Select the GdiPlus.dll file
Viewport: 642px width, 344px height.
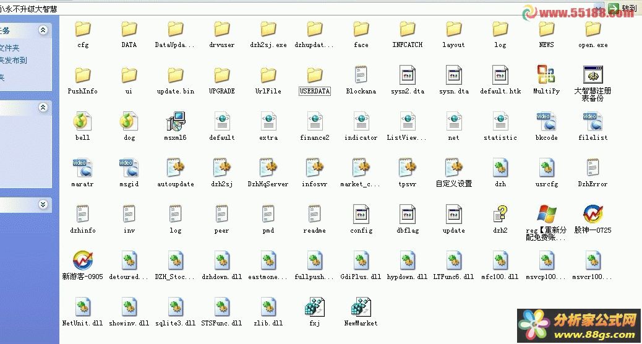pyautogui.click(x=361, y=266)
